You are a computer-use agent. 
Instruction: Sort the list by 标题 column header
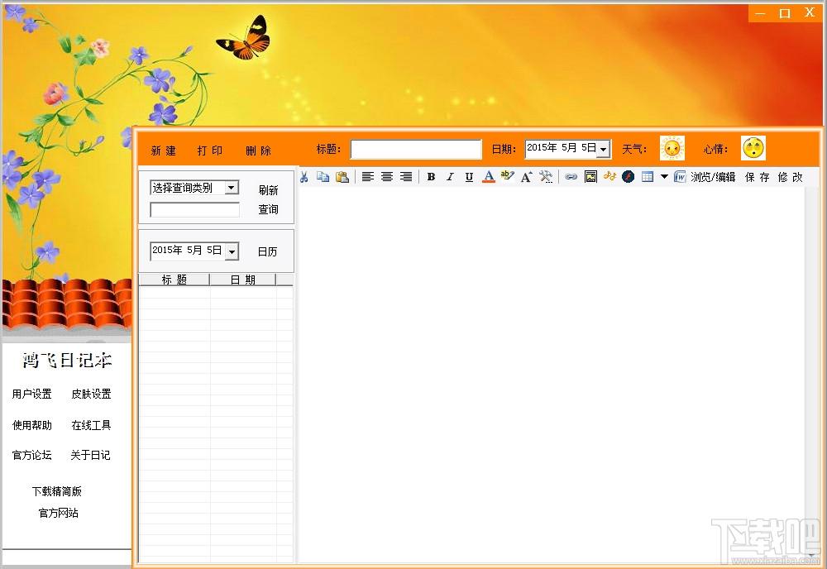[x=174, y=280]
